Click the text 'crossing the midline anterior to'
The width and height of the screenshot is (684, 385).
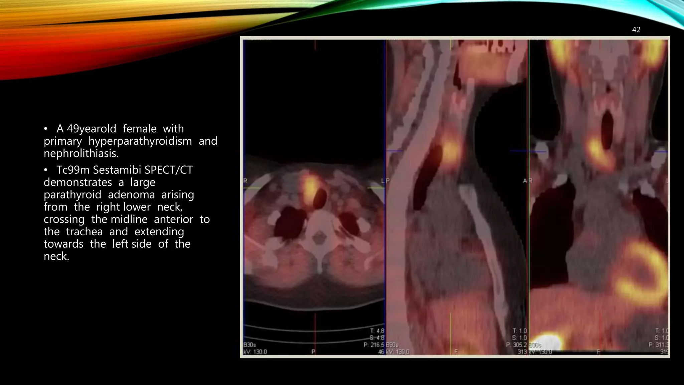(127, 219)
